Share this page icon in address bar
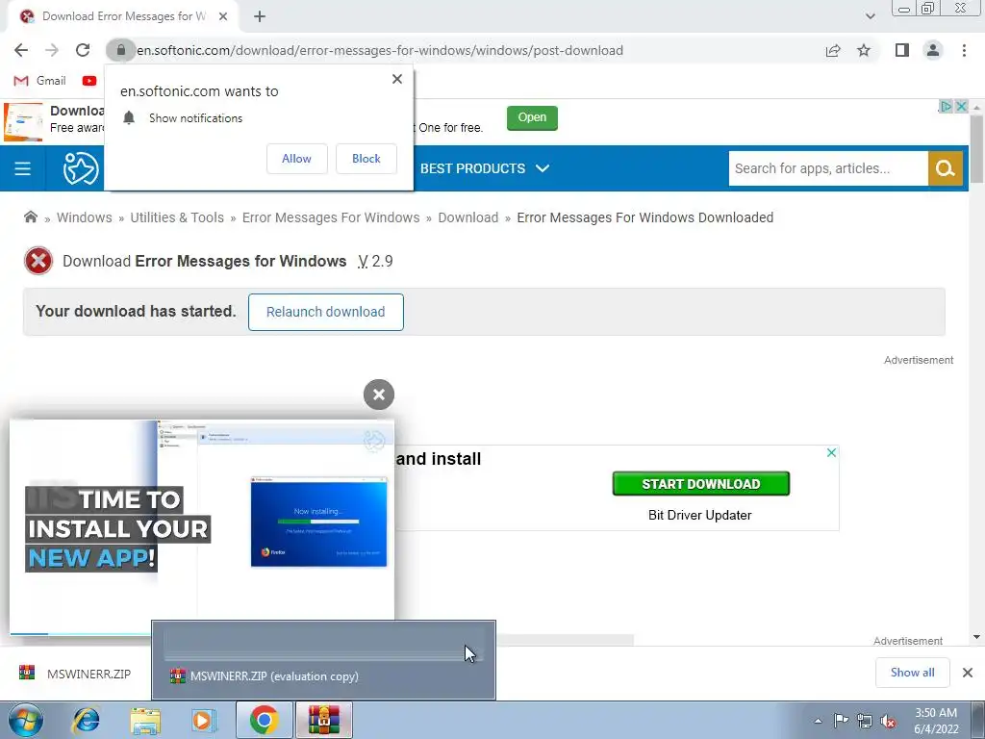 833,50
